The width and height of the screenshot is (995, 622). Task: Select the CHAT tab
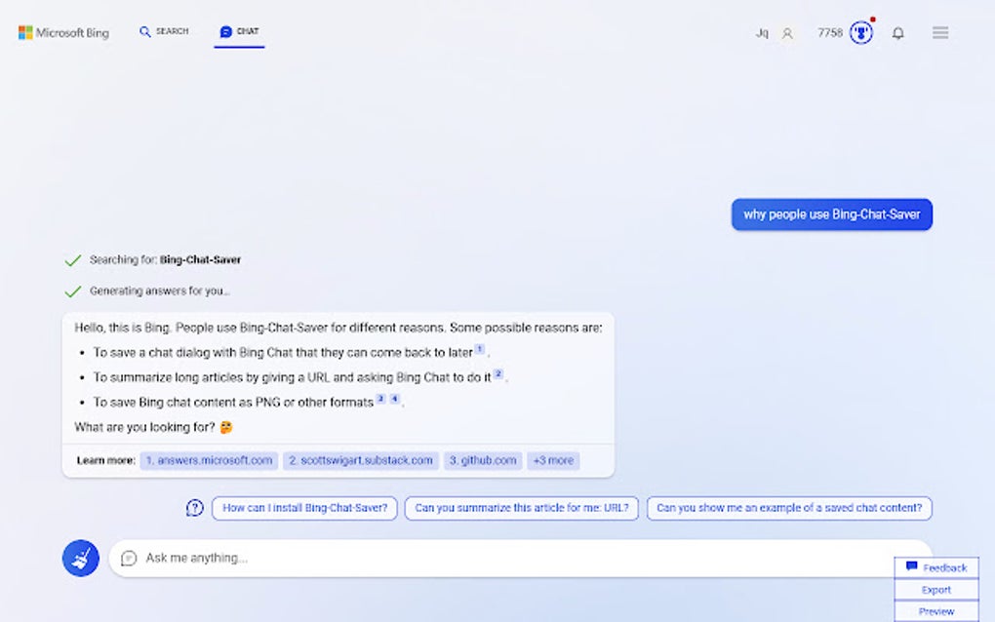tap(238, 30)
